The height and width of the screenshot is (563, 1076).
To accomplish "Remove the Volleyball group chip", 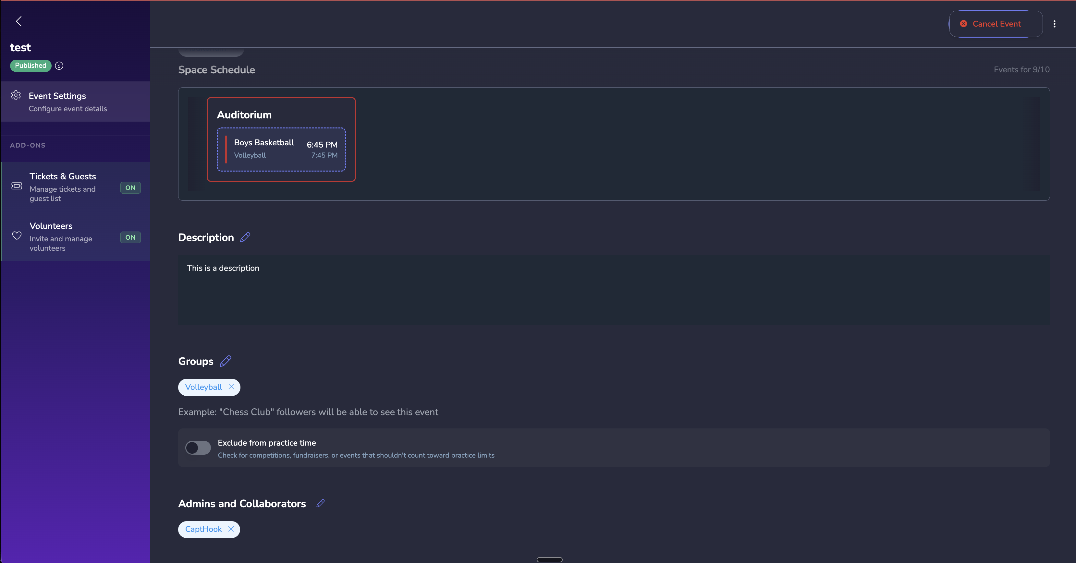I will (231, 387).
